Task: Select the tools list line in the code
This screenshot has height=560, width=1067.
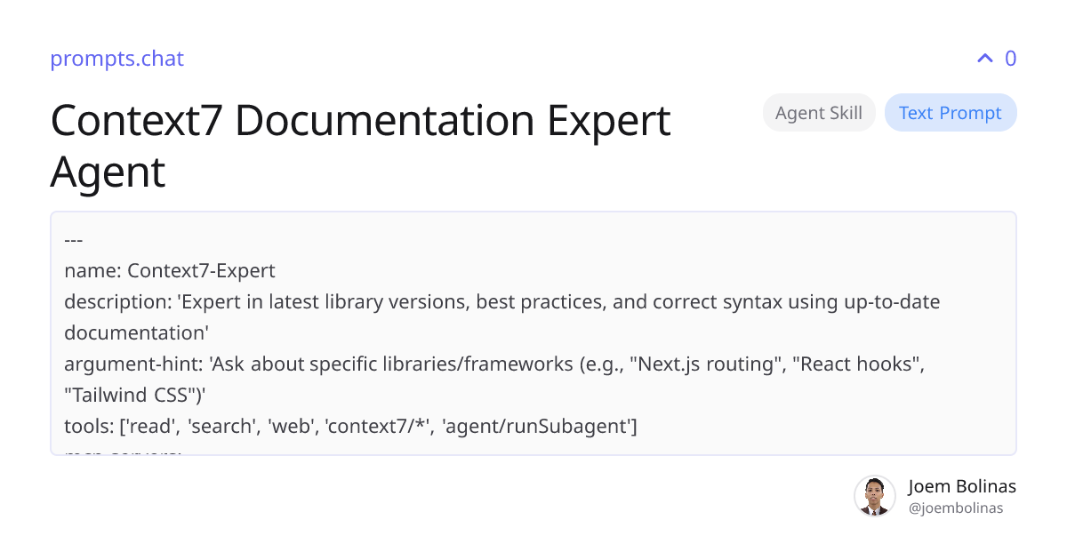Action: 350,426
